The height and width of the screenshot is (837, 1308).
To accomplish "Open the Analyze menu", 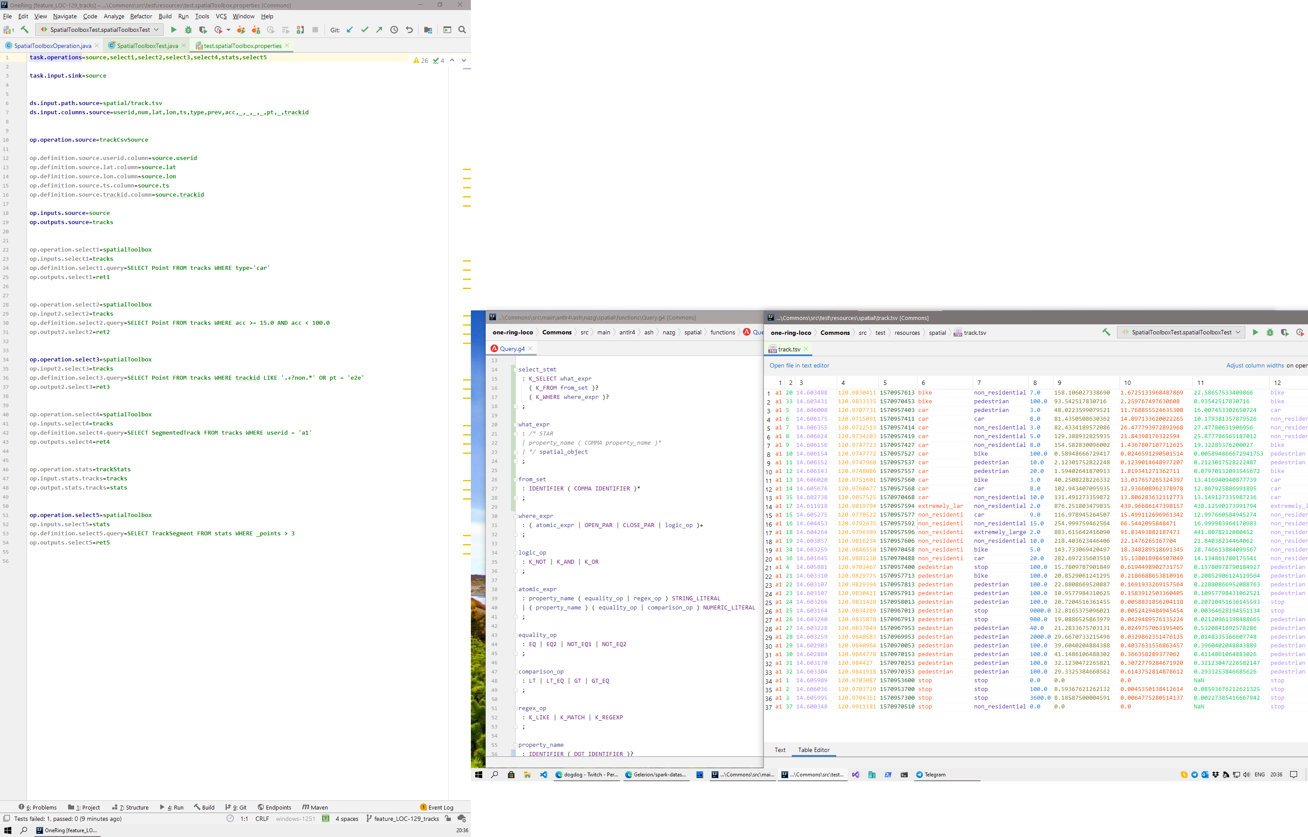I will (x=113, y=16).
